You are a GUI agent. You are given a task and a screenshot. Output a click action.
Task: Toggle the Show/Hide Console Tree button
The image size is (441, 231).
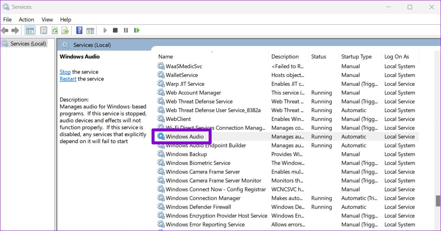tap(30, 30)
